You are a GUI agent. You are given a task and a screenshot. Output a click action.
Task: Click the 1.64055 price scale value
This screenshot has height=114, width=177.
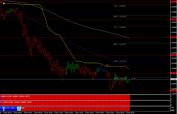pyautogui.click(x=174, y=27)
